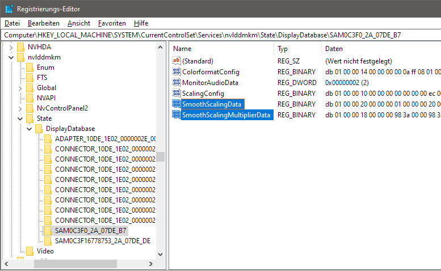441x271 pixels.
Task: Expand the NVHDA key node
Action: 11,47
